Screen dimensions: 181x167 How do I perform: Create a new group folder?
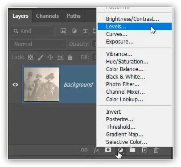[x=132, y=150]
